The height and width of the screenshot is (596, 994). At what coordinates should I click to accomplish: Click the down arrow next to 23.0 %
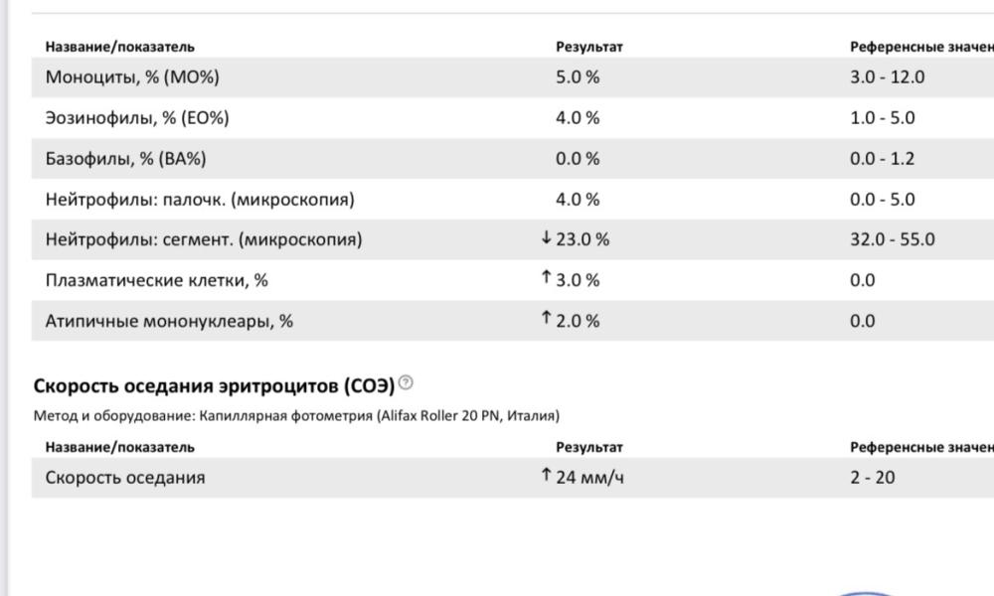546,237
